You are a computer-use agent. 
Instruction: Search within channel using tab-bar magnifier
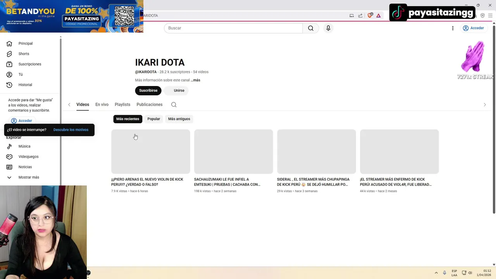(174, 105)
